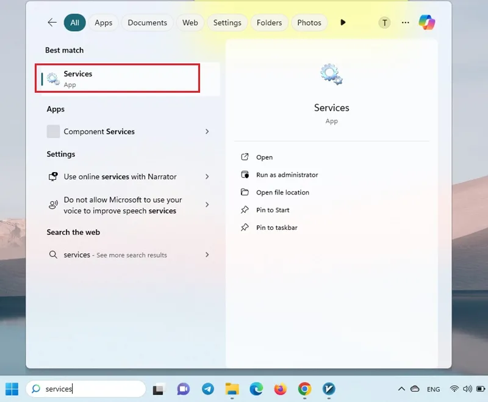488x402 pixels.
Task: Select the Settings filter tab
Action: [x=227, y=23]
